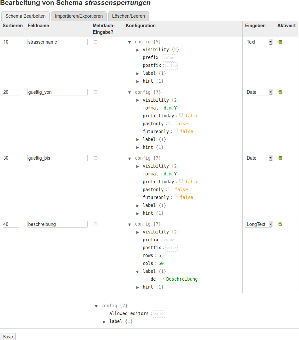This screenshot has height=340, width=299.
Task: Disable the Aktiviert checkbox for beschreibung
Action: pyautogui.click(x=280, y=224)
